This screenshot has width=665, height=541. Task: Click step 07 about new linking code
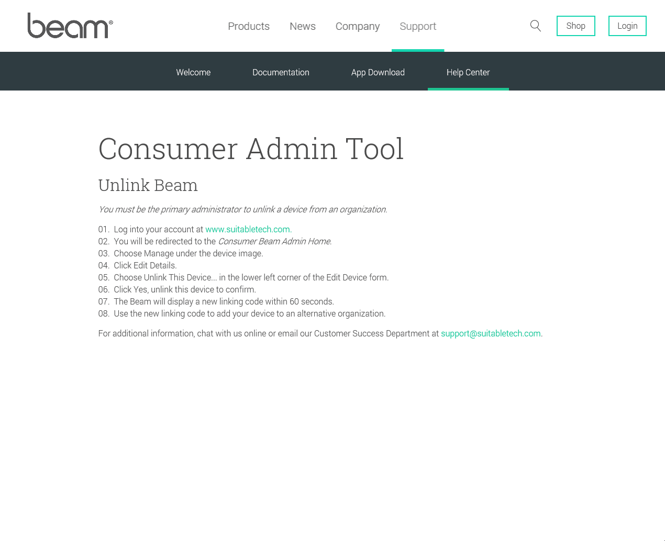coord(216,301)
